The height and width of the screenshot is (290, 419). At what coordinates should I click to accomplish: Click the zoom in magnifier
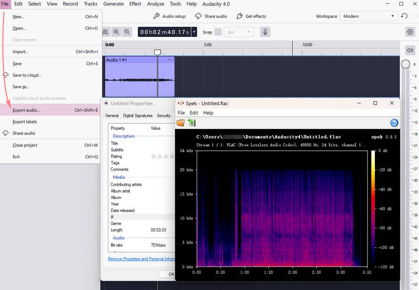[116, 32]
